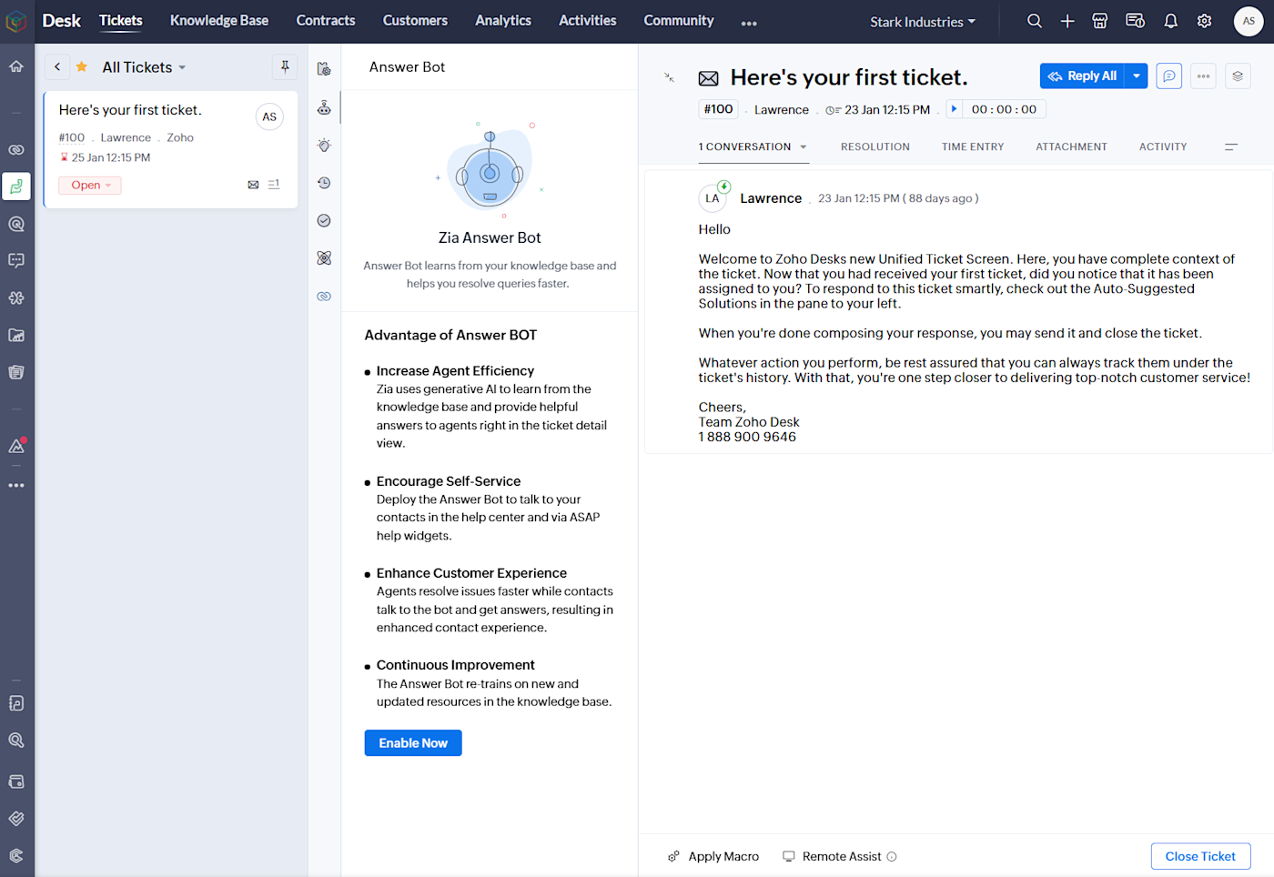1274x877 pixels.
Task: Click the plus icon to add new record
Action: (x=1067, y=21)
